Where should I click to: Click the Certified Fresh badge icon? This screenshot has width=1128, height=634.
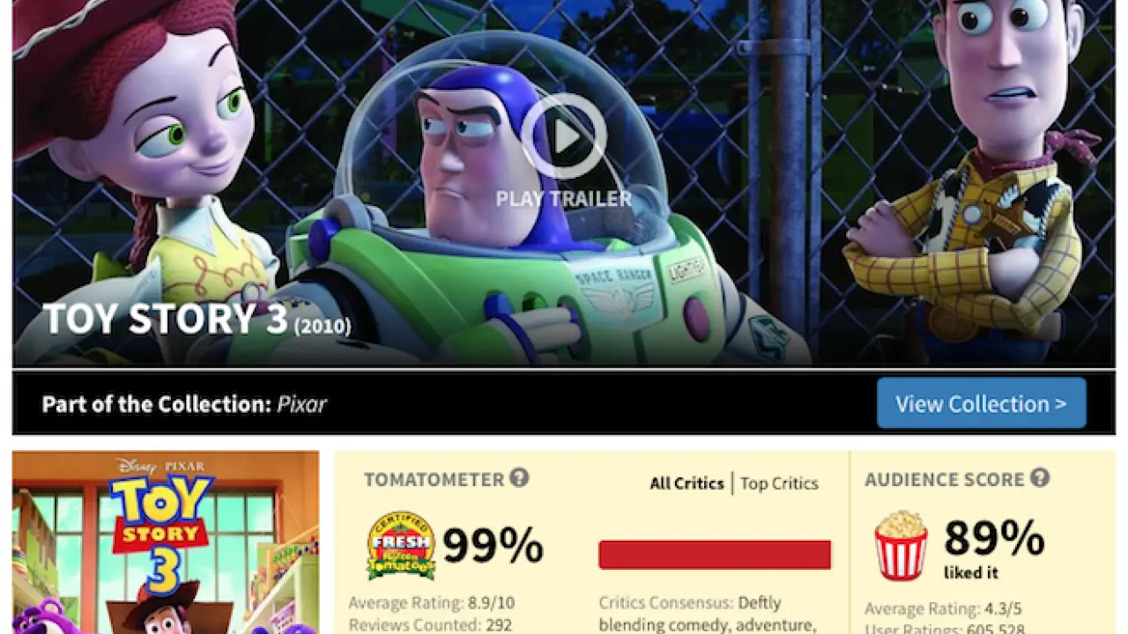(401, 546)
